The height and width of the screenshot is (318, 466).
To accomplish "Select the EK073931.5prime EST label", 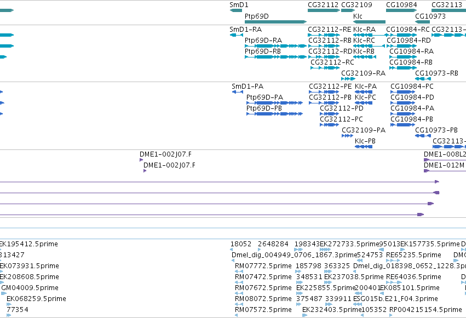I will point(30,266).
